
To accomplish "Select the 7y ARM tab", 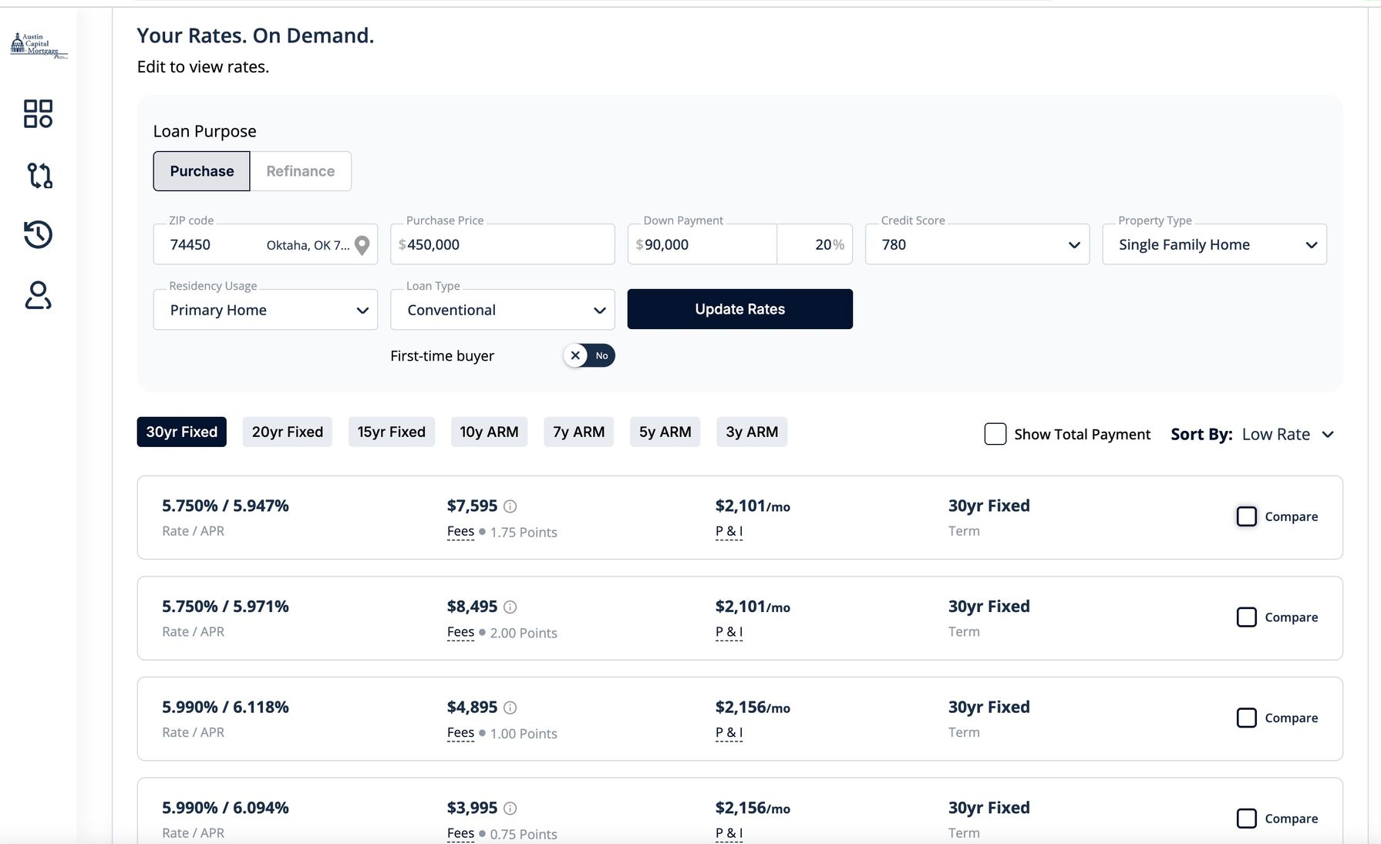I will pos(578,432).
